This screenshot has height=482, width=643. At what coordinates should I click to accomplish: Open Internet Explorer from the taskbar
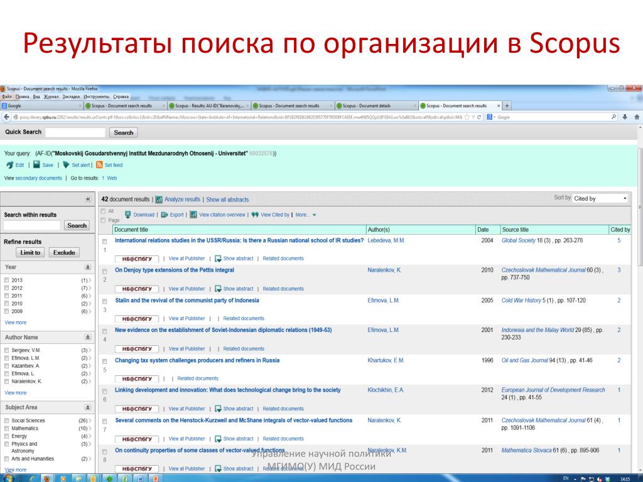click(32, 478)
